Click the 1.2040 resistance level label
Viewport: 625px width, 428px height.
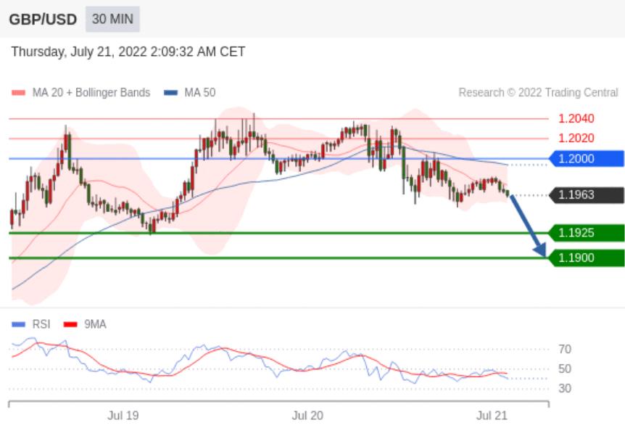coord(576,118)
